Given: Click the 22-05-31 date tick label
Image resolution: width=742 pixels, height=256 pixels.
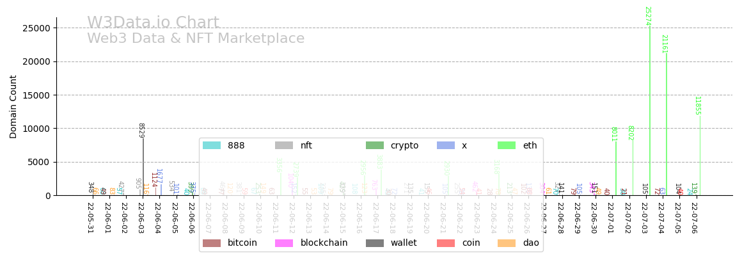Looking at the screenshot, I should [x=90, y=218].
